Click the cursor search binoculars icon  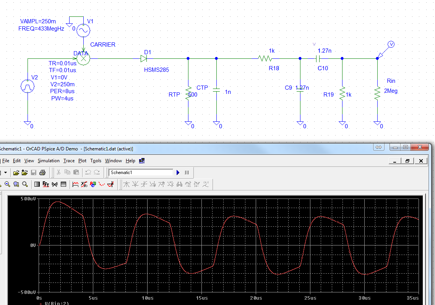[x=180, y=184]
